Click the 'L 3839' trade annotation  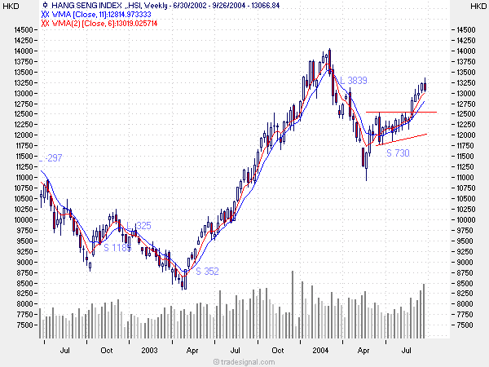pyautogui.click(x=354, y=81)
